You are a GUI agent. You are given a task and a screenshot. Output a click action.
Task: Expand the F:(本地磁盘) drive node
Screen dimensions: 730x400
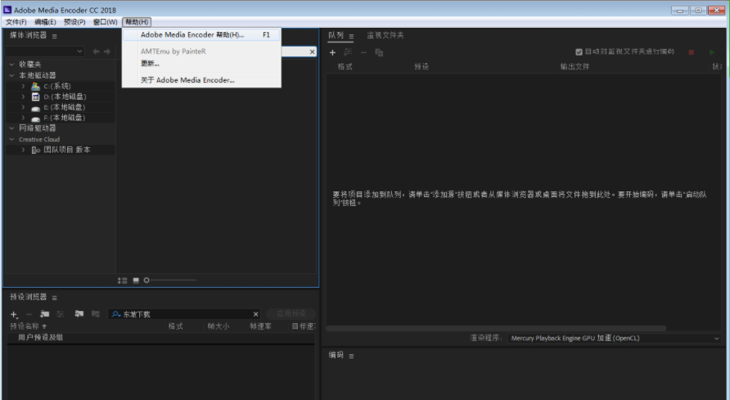pyautogui.click(x=23, y=118)
